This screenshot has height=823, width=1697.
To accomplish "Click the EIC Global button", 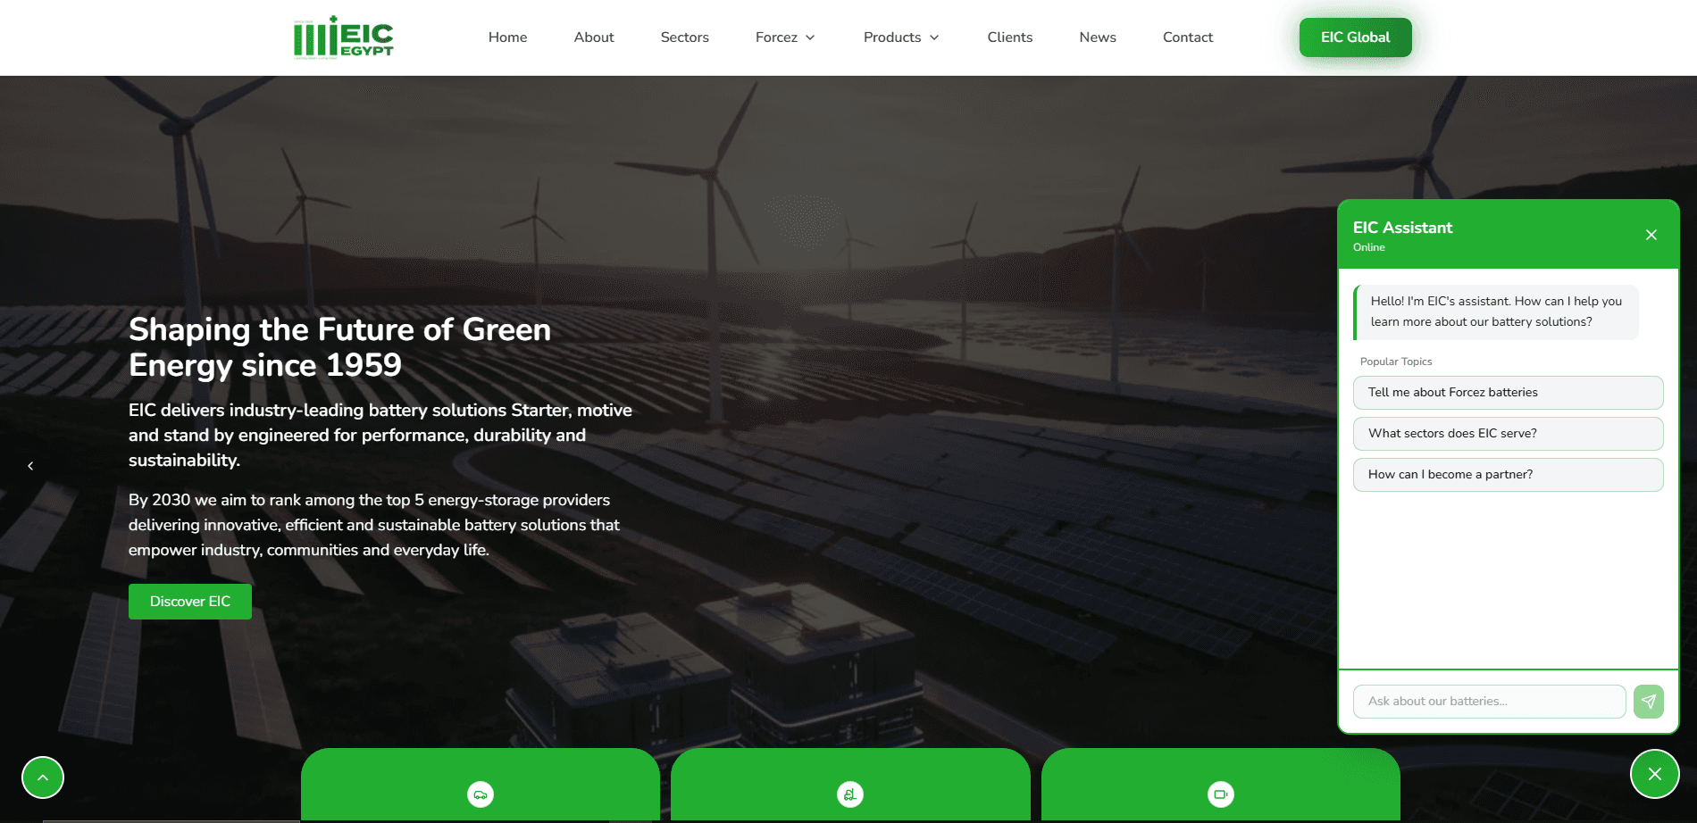I will [x=1355, y=37].
